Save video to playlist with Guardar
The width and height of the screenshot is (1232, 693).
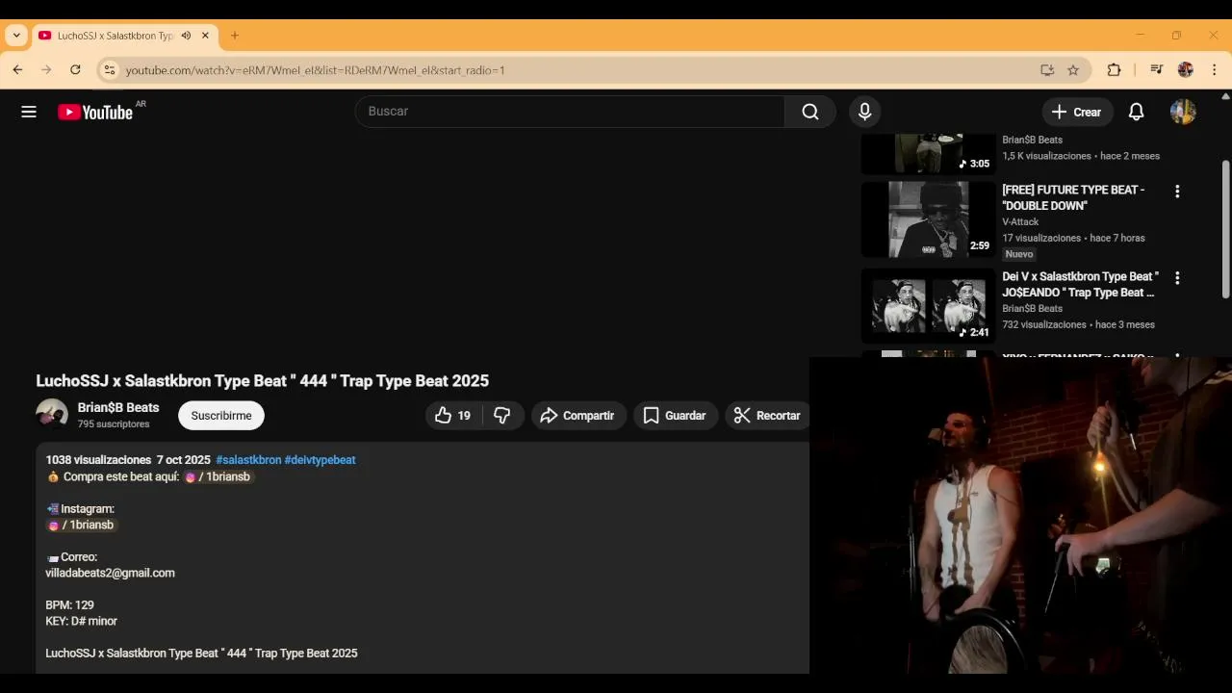pos(675,416)
